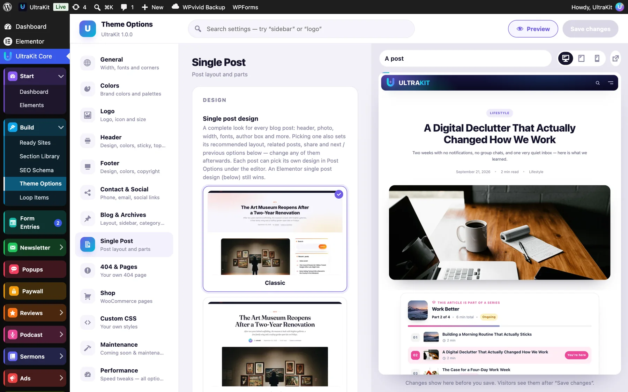Click the Logo image icon
Screen dimensions: 628x392
[x=88, y=115]
